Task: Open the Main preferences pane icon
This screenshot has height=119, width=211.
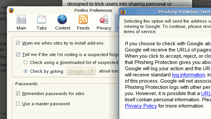Action: click(x=21, y=19)
